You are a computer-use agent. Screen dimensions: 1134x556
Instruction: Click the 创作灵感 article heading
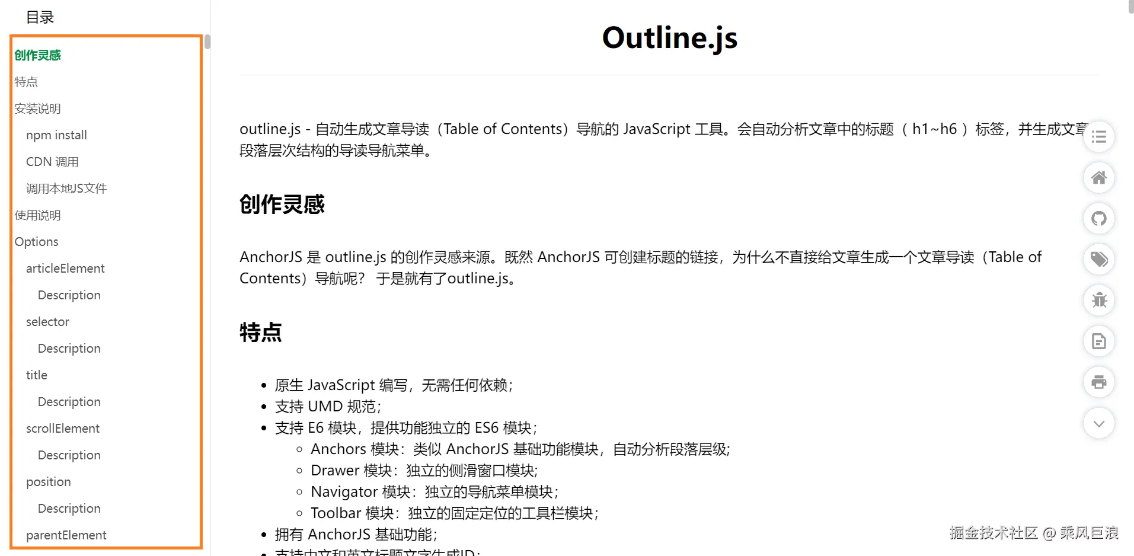282,204
